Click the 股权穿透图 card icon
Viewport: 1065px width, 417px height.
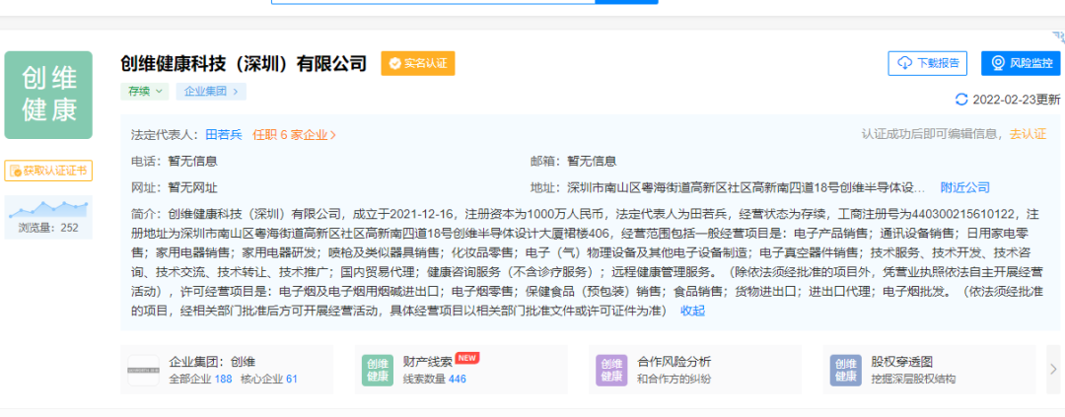pos(845,370)
